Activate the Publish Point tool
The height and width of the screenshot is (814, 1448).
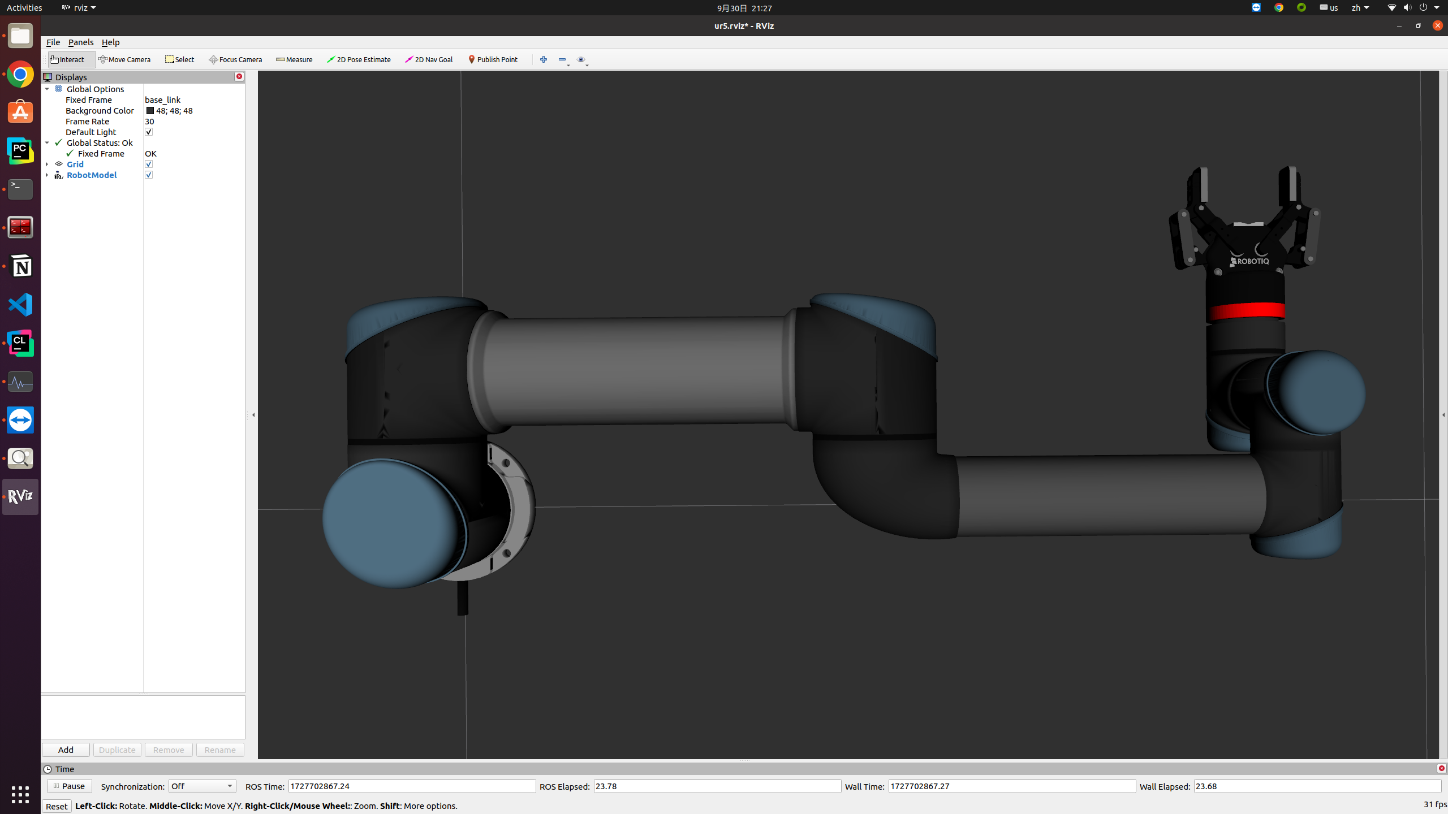493,59
